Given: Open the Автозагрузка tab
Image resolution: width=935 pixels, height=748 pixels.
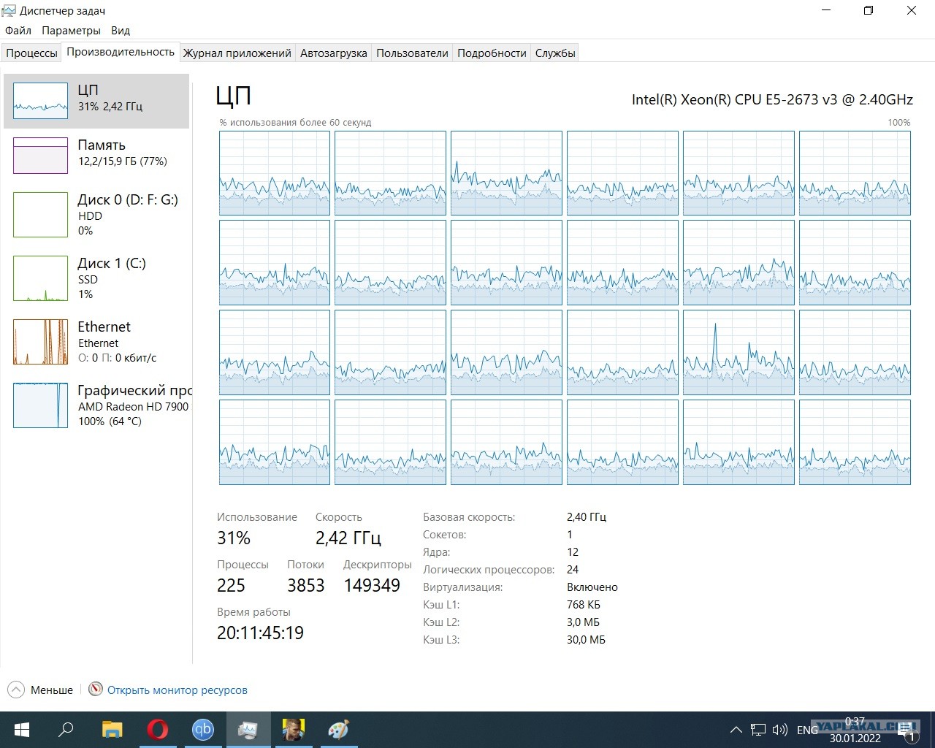Looking at the screenshot, I should [334, 53].
